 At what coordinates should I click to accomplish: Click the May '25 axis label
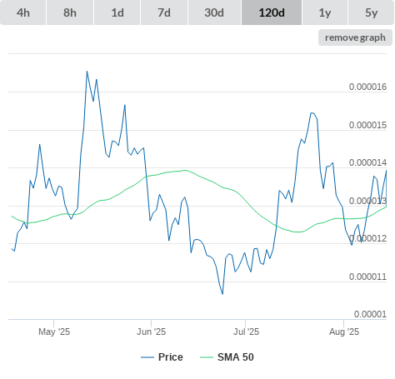click(54, 332)
